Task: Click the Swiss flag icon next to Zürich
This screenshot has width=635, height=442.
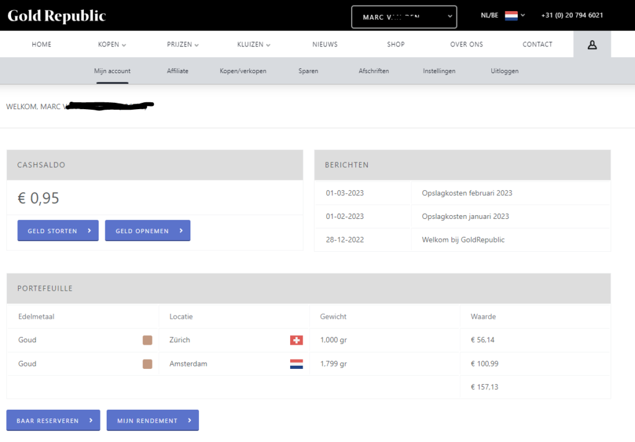Action: tap(296, 340)
